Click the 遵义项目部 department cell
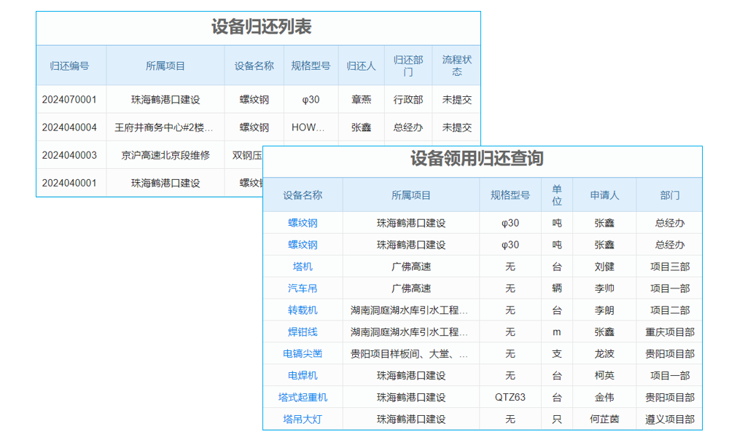The image size is (729, 437). [671, 419]
